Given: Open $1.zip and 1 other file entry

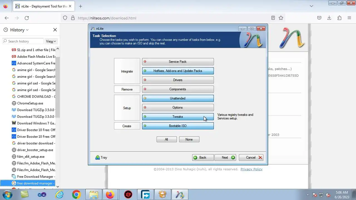Looking at the screenshot, I should point(33,50).
